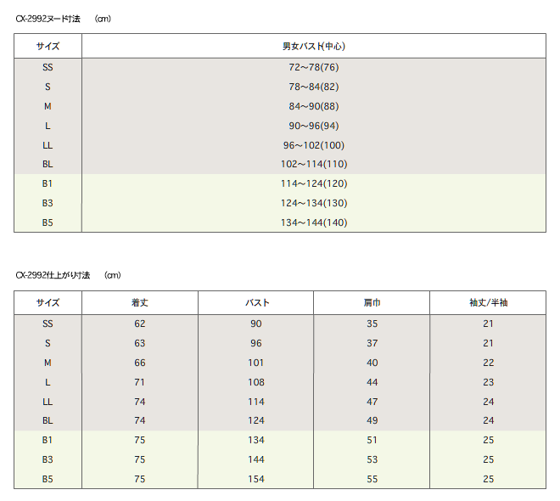
Task: Select the 102〜114(110) bust range cell
Action: [313, 164]
